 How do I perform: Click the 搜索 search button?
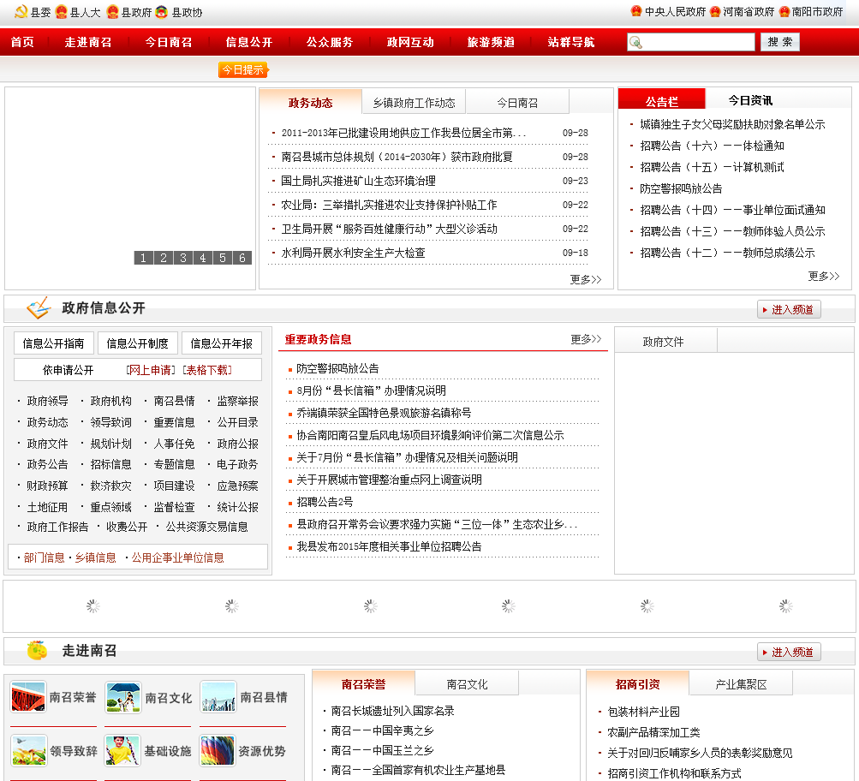point(780,42)
